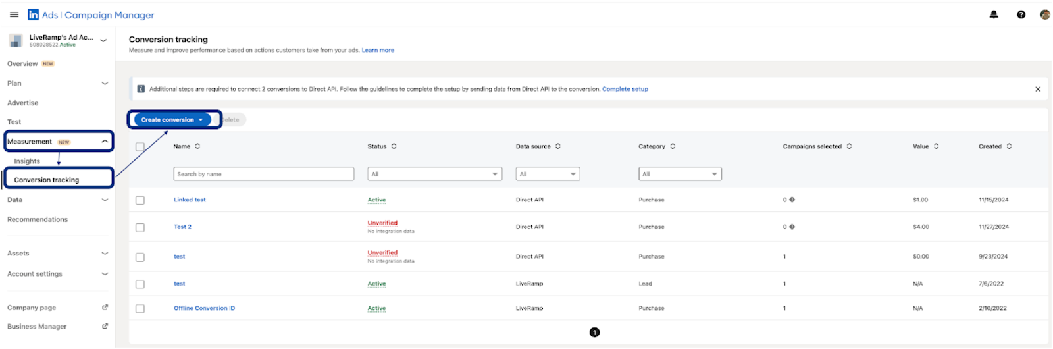The height and width of the screenshot is (349, 1053).
Task: Open the Complete setup link
Action: (x=625, y=89)
